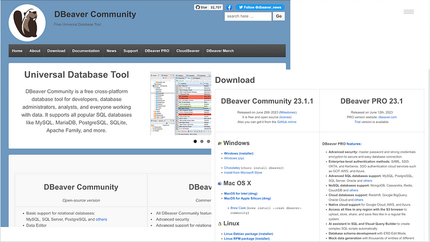Viewport: 430px width, 242px height.
Task: Open the DBeaver Merch menu item
Action: coord(220,51)
